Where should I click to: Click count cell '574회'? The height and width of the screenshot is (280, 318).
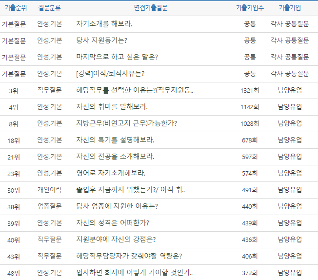coord(250,174)
